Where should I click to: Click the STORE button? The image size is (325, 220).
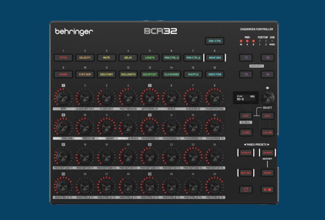(x=246, y=133)
